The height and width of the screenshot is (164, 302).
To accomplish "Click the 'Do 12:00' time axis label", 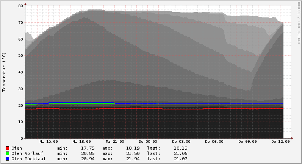I will click(x=280, y=142).
